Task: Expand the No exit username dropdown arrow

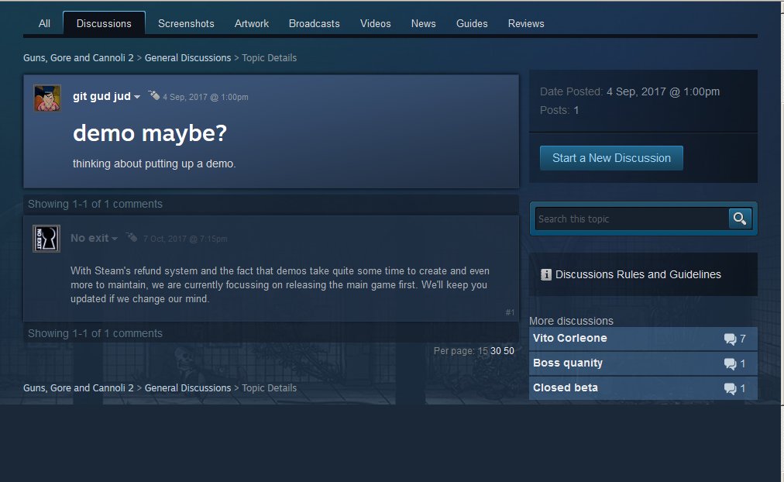Action: [x=115, y=239]
